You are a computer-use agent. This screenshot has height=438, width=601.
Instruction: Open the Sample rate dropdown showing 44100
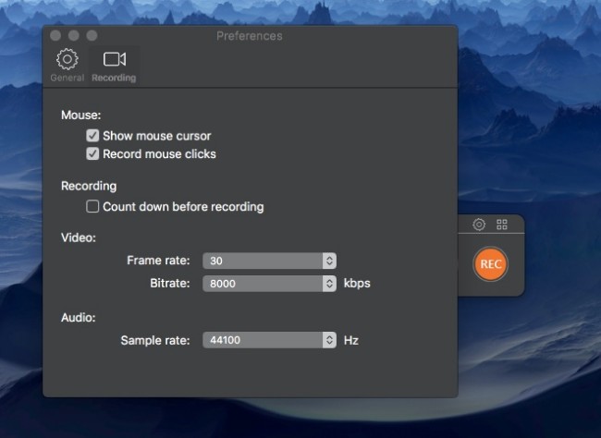[x=269, y=340]
